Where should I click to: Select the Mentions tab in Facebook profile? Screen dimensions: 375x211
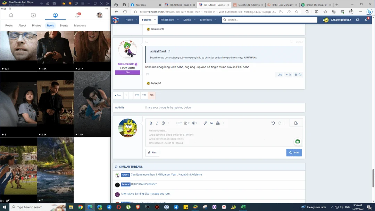click(x=80, y=25)
